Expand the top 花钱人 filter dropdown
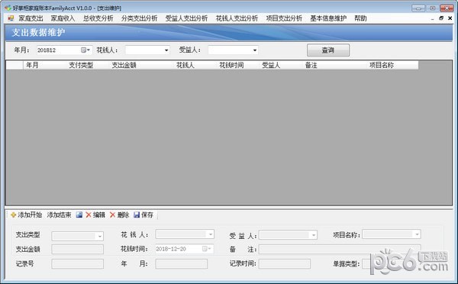The height and width of the screenshot is (284, 458). [x=166, y=50]
